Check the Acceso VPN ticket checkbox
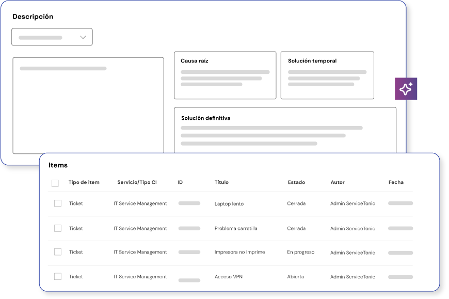449x299 pixels. [58, 276]
